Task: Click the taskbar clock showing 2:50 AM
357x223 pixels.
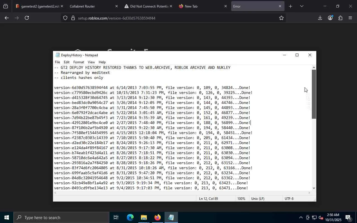Action: 333,217
